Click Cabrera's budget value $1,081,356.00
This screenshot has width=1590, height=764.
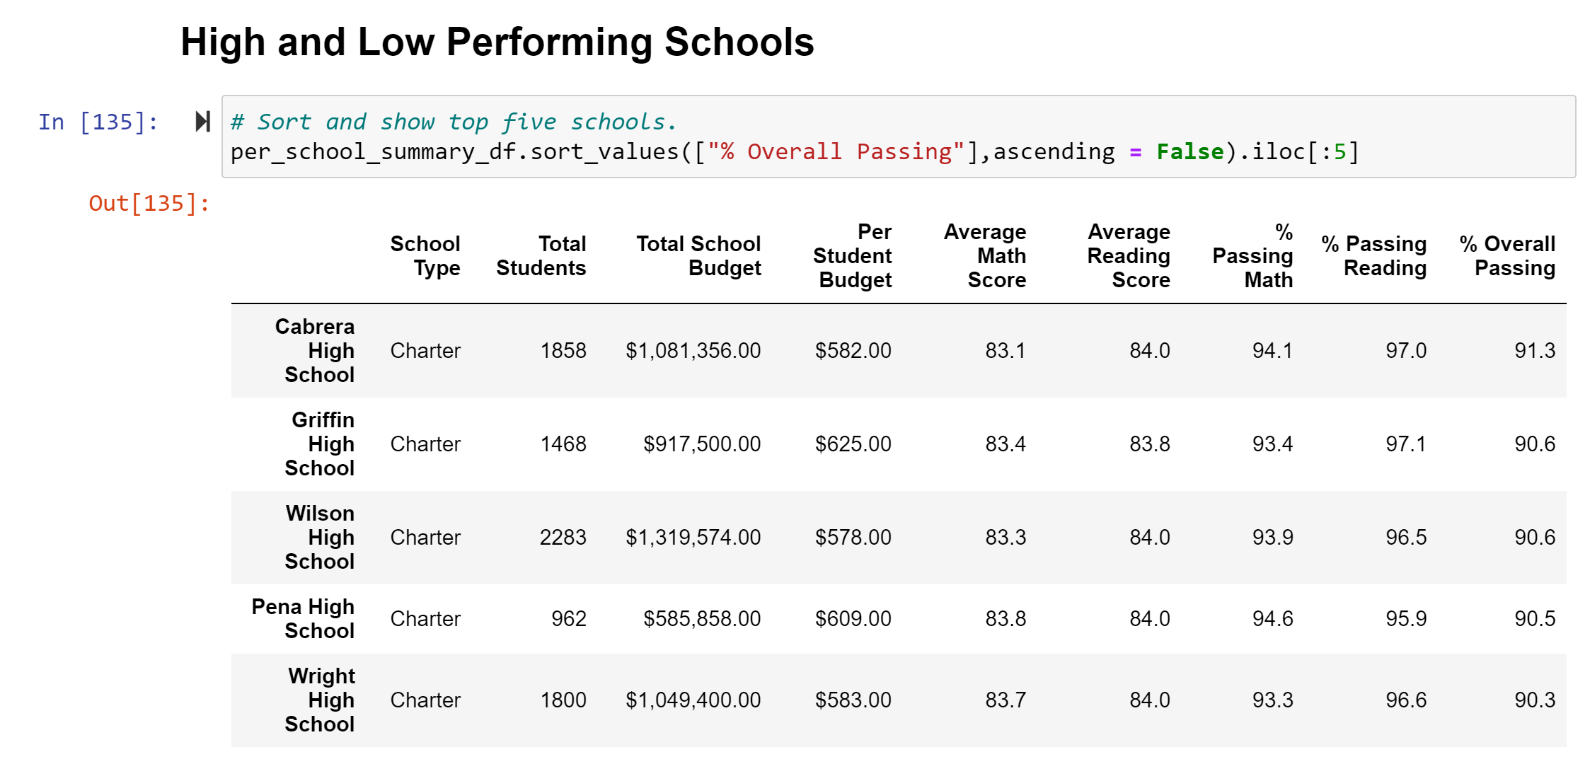693,350
